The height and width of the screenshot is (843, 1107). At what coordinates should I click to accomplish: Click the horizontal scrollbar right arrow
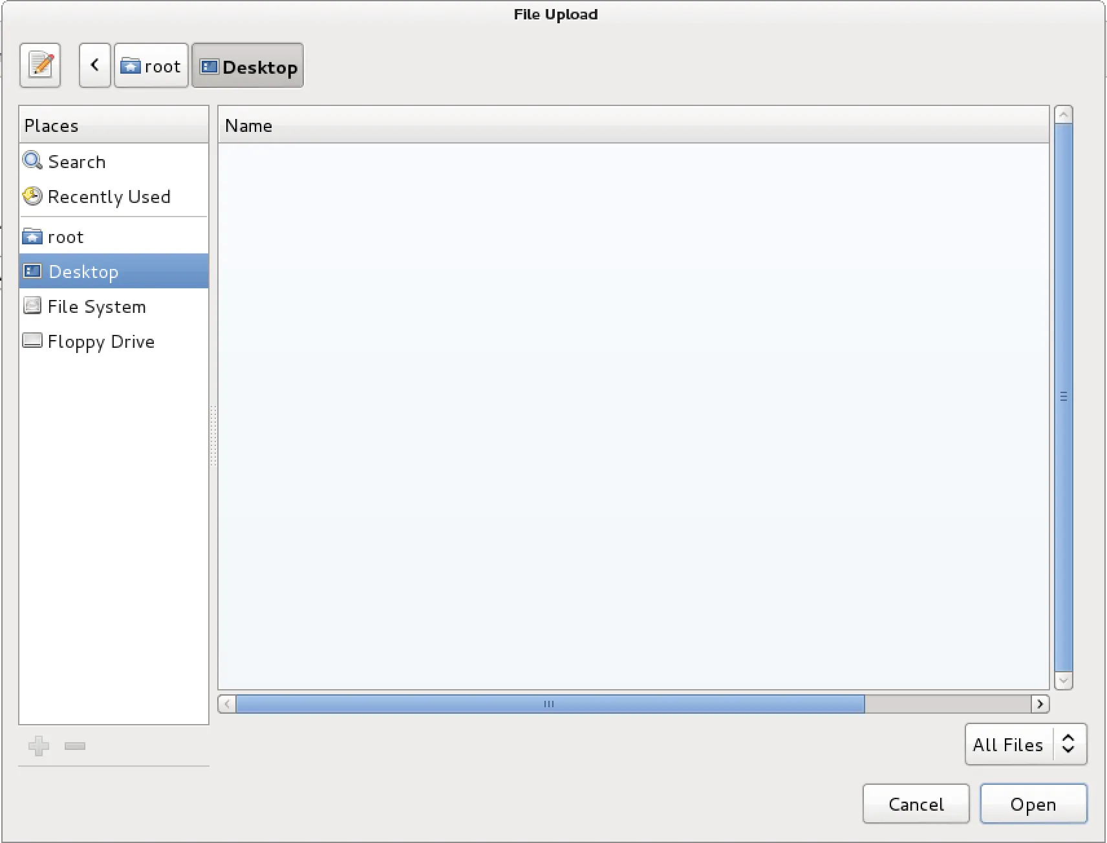pos(1040,704)
